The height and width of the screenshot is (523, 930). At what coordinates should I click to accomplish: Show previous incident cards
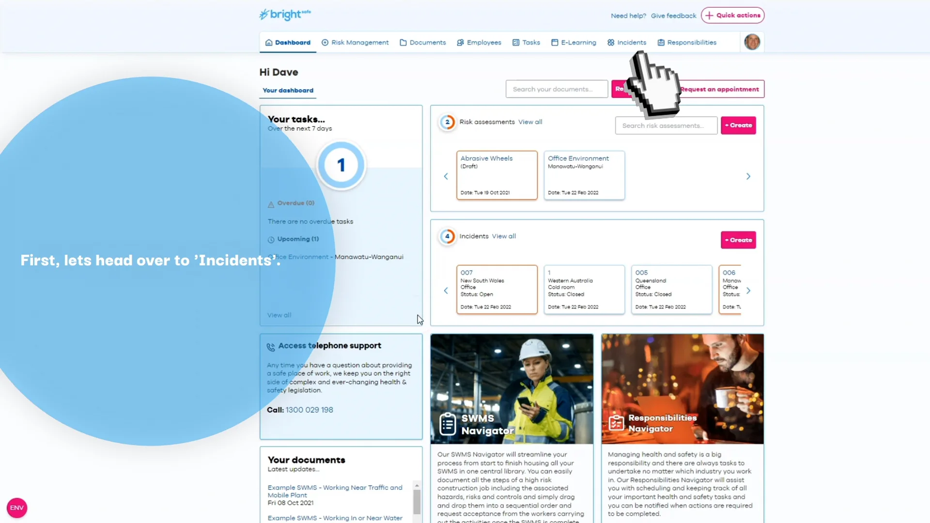(446, 291)
